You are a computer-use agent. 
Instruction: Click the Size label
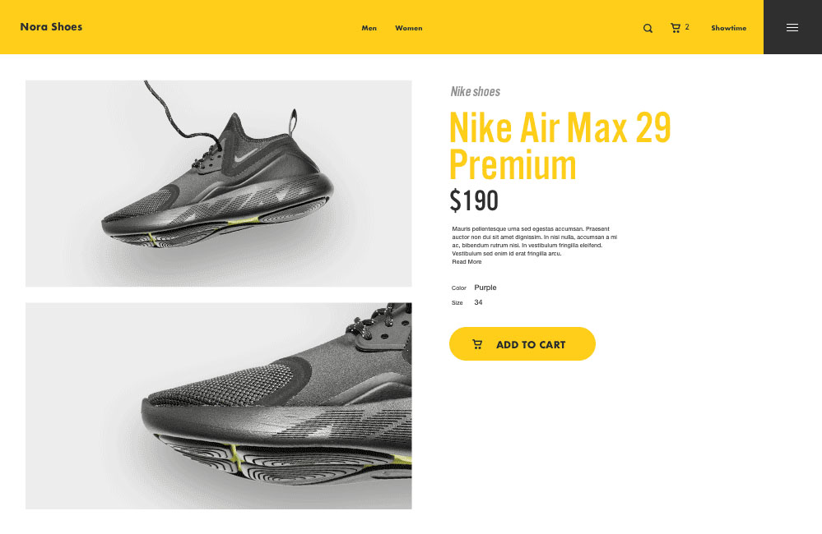coord(457,303)
